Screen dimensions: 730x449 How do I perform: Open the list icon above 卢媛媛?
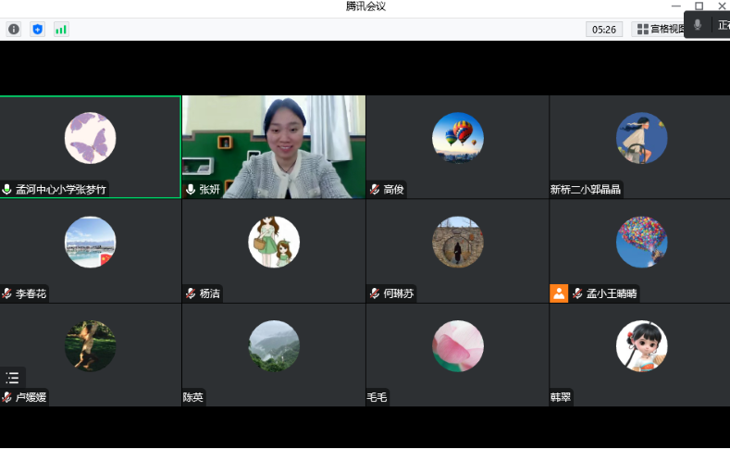[x=12, y=378]
